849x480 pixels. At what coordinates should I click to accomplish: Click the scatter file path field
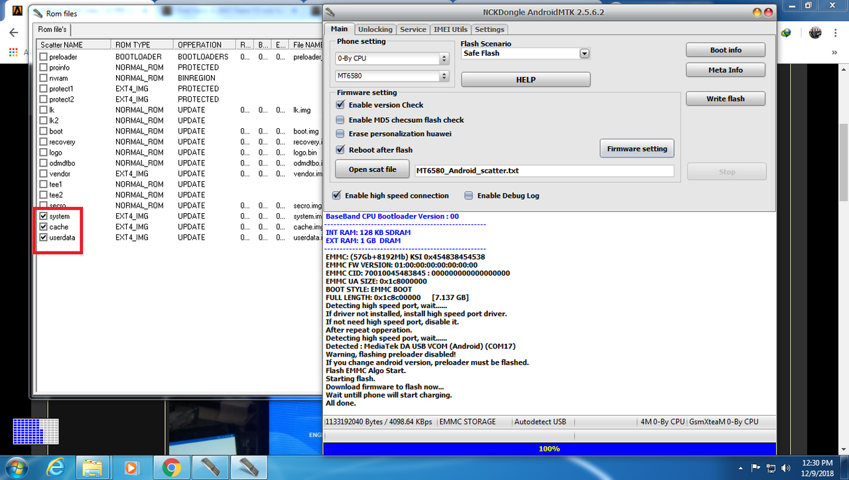point(544,171)
